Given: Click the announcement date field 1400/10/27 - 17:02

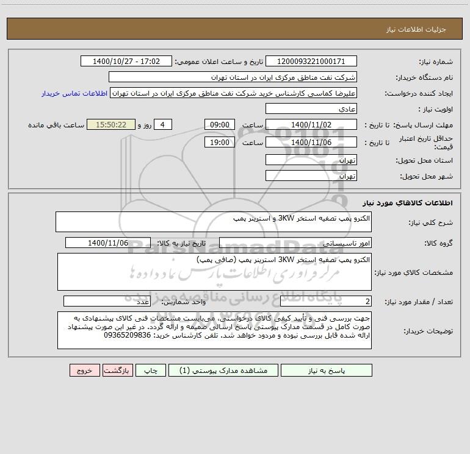Looking at the screenshot, I should point(126,61).
